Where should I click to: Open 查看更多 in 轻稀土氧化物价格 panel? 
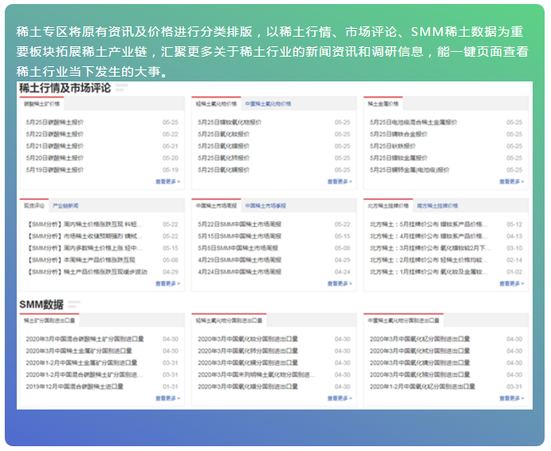[340, 181]
